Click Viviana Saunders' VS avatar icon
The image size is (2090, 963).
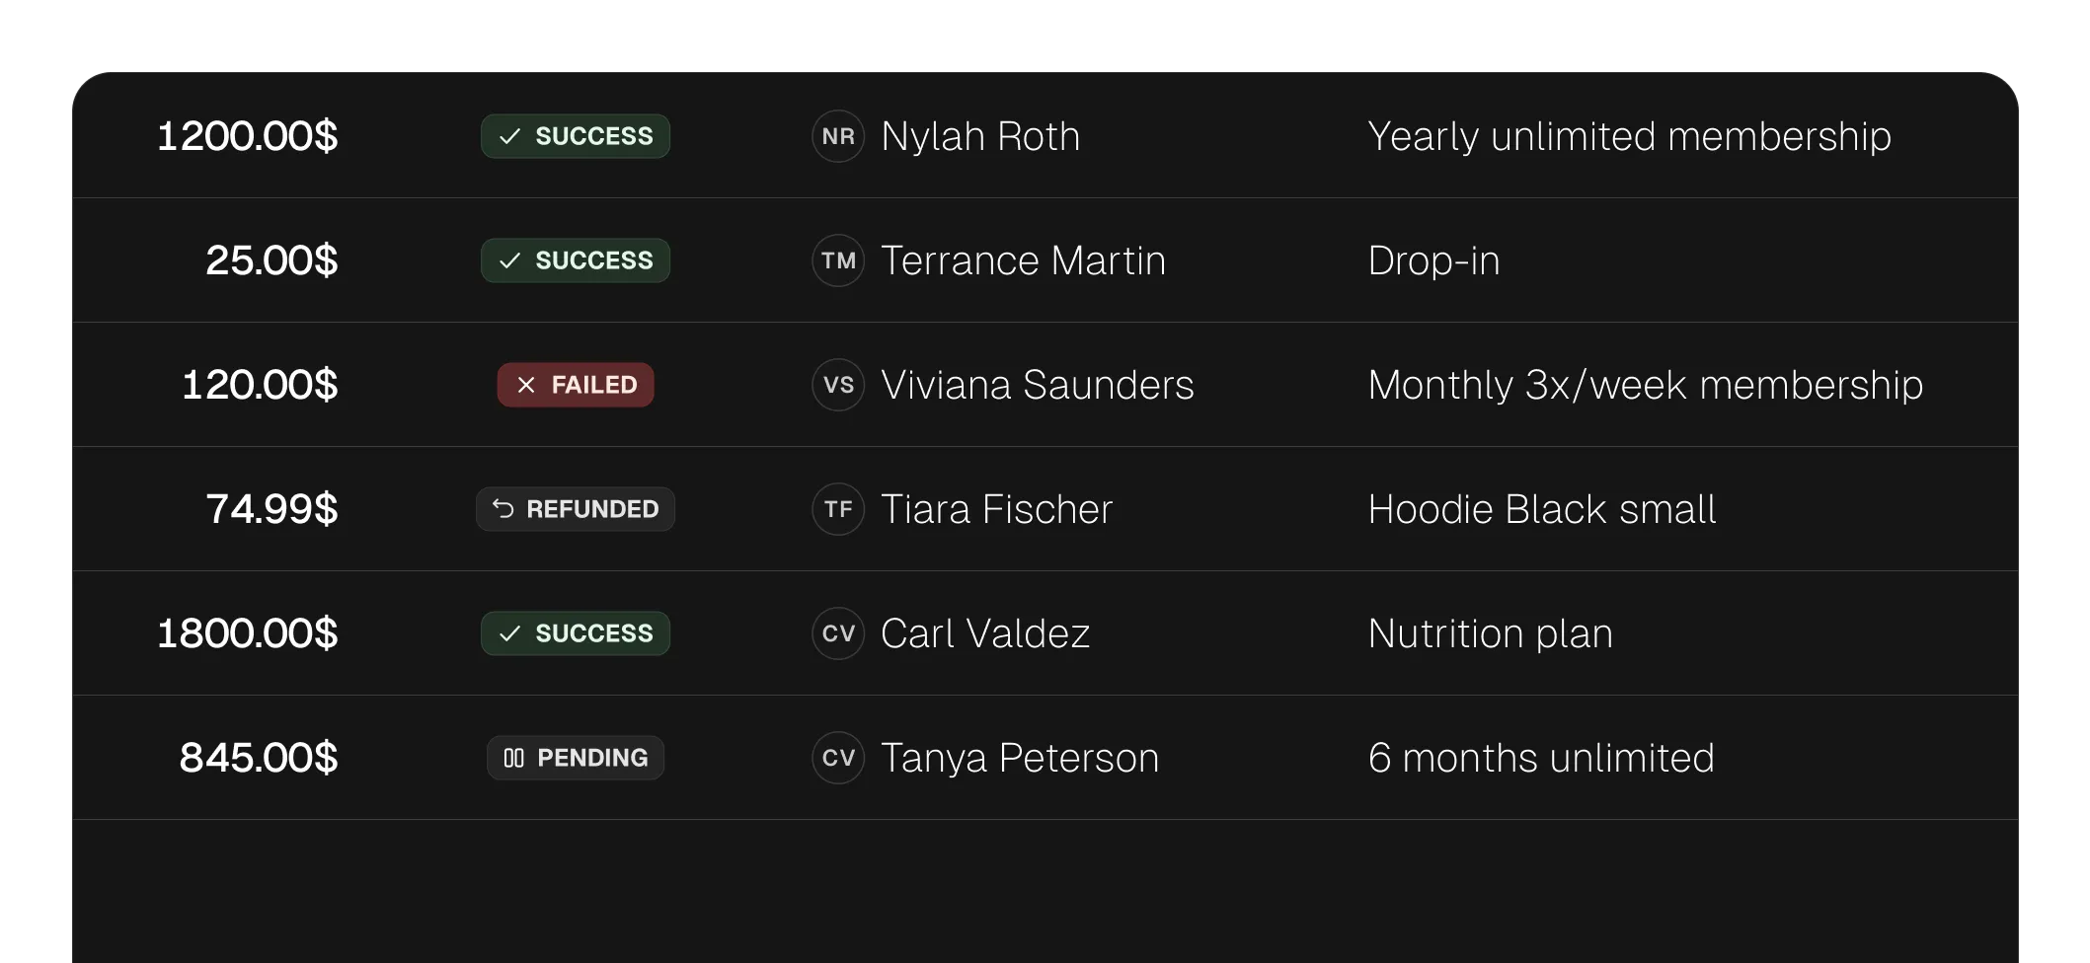click(838, 385)
